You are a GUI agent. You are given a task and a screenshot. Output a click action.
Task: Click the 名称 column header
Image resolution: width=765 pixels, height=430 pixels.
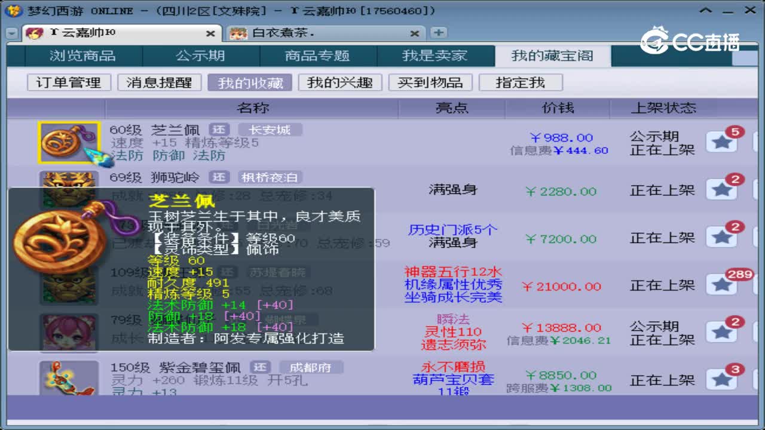click(x=252, y=108)
